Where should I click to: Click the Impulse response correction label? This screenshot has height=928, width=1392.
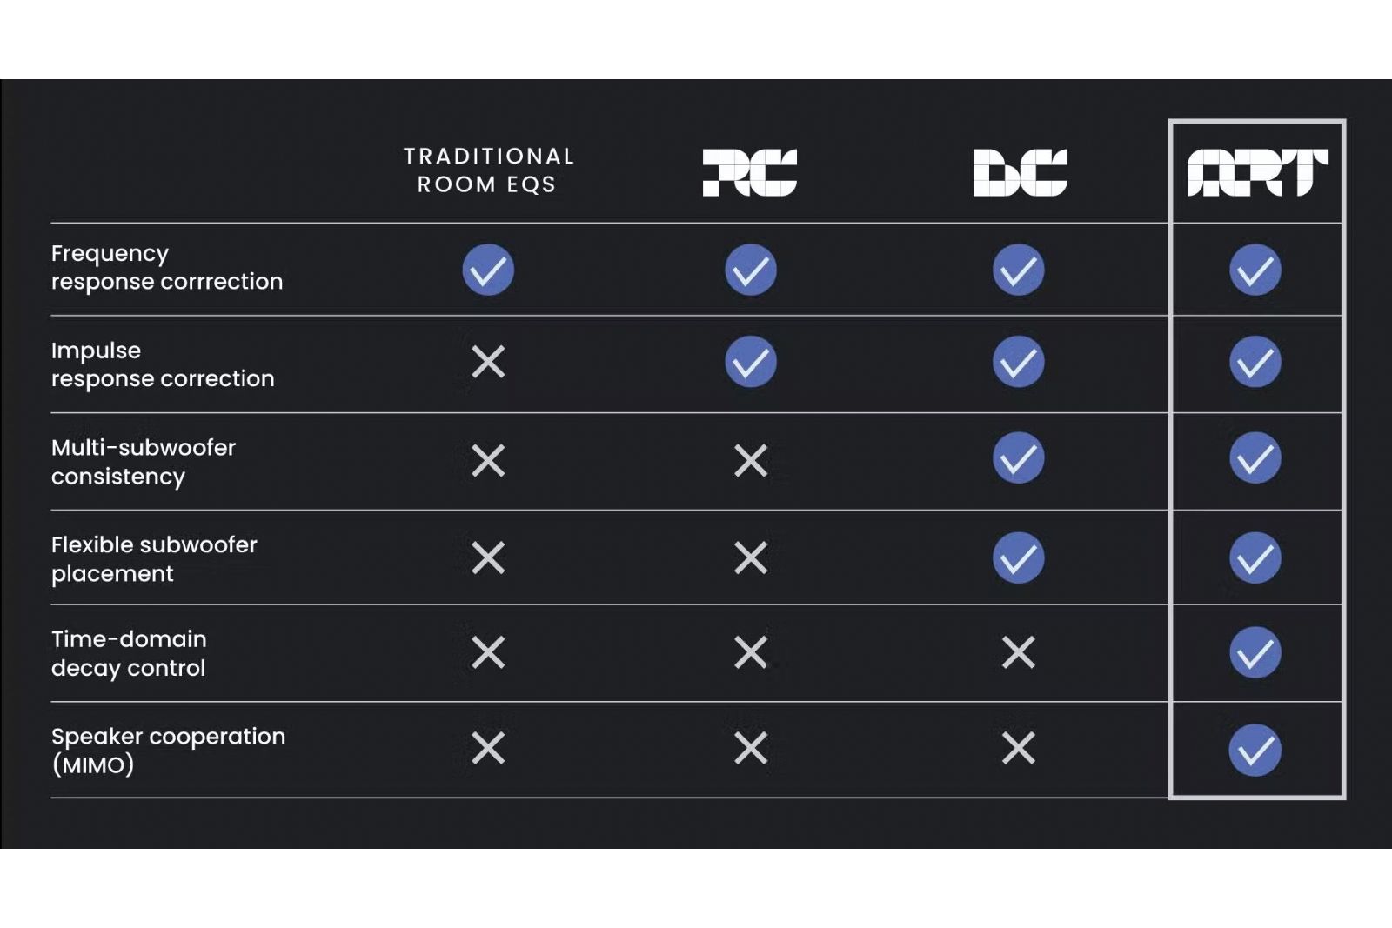tap(162, 364)
